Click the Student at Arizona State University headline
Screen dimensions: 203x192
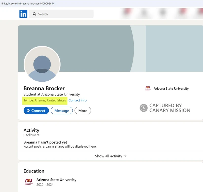[x=52, y=94]
